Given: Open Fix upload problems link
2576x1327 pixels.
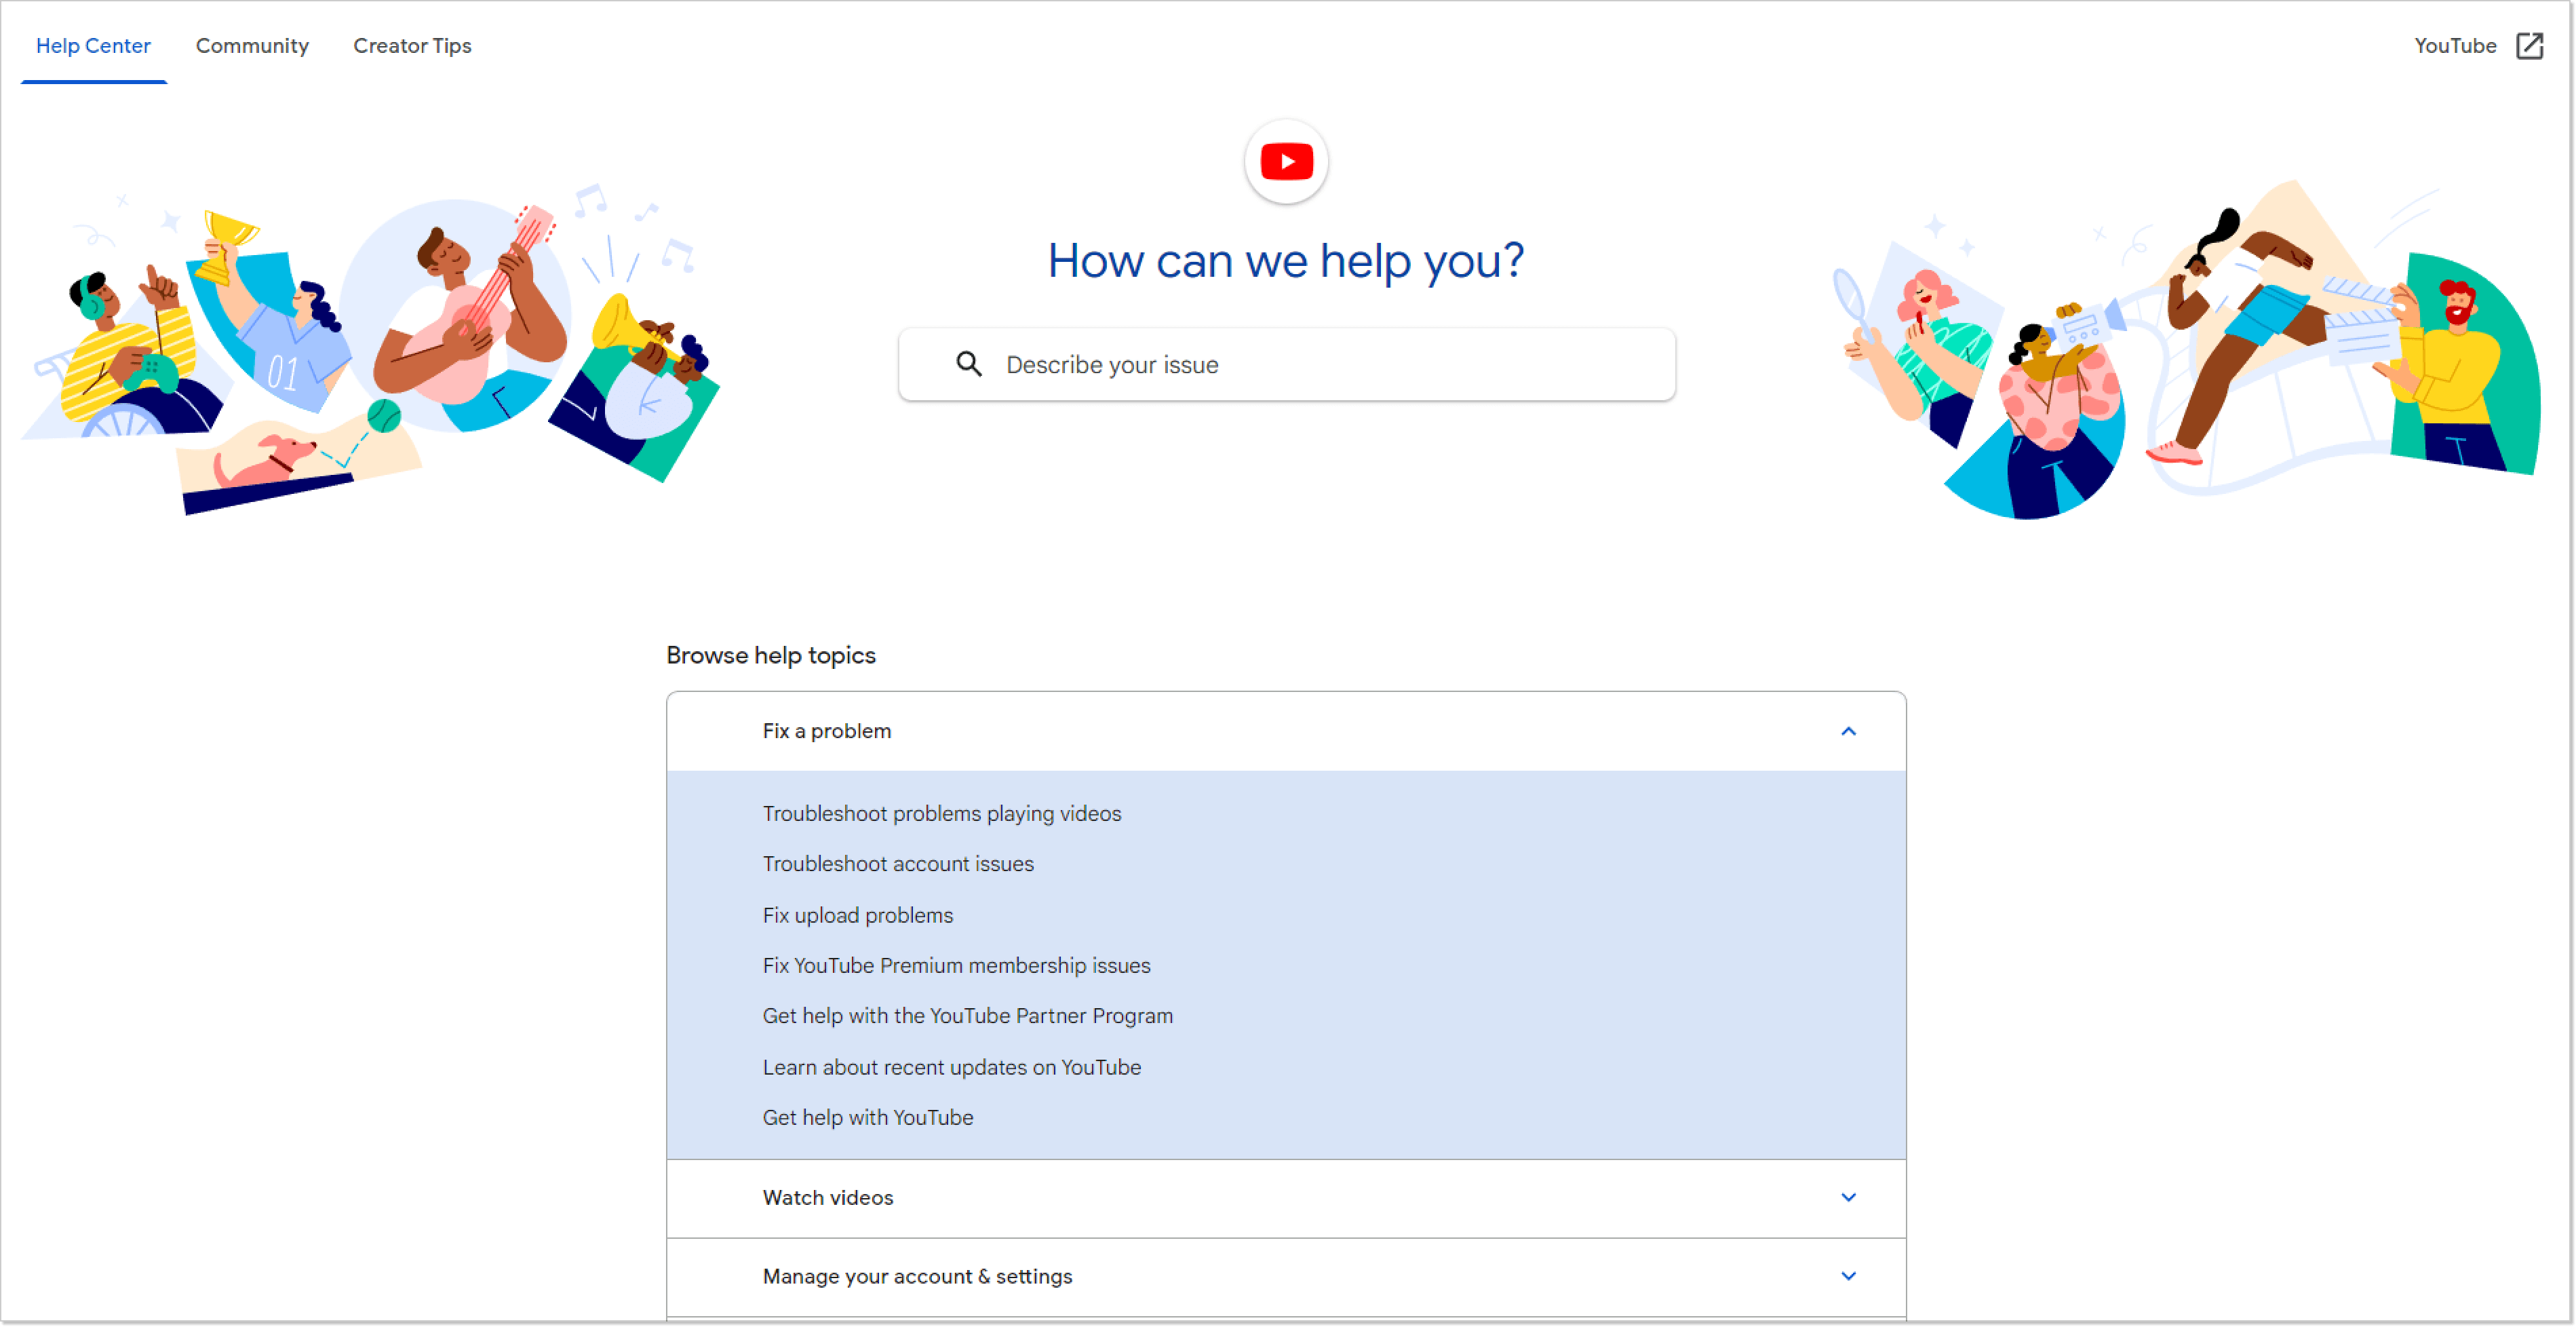Looking at the screenshot, I should tap(857, 915).
